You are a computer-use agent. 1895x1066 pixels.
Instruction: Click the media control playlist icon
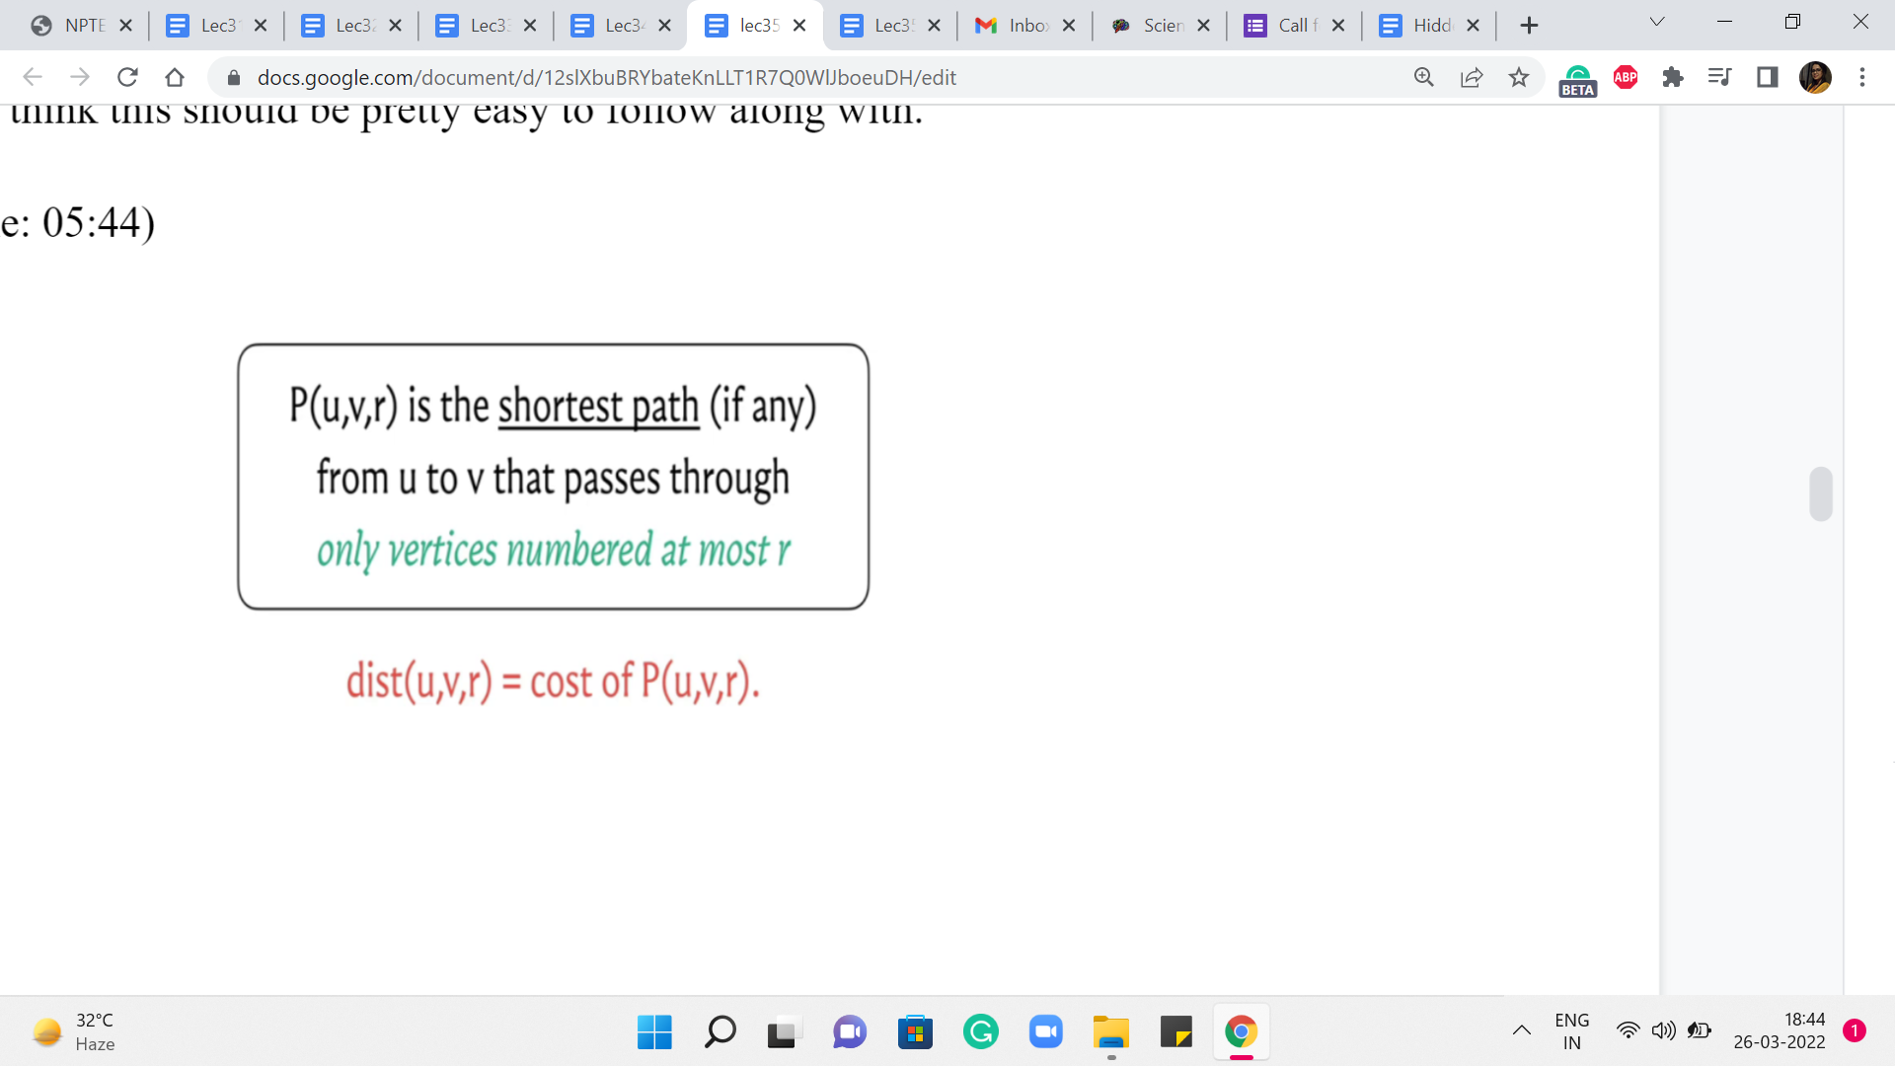[1719, 77]
